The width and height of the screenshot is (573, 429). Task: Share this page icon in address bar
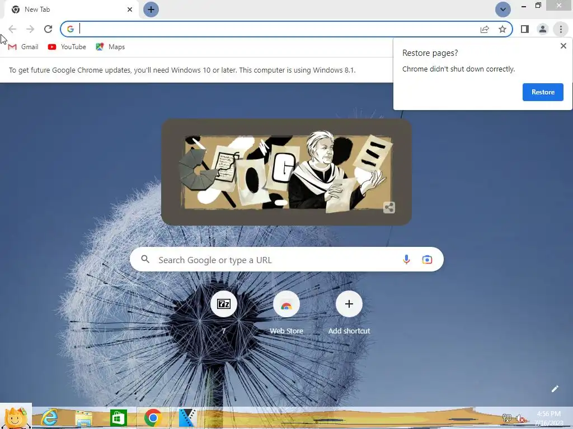coord(485,29)
